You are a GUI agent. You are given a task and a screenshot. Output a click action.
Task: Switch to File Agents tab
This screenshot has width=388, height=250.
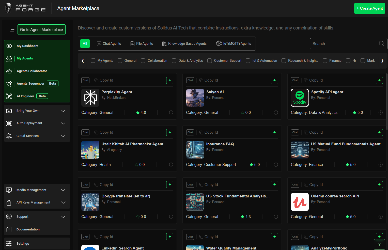pyautogui.click(x=142, y=44)
